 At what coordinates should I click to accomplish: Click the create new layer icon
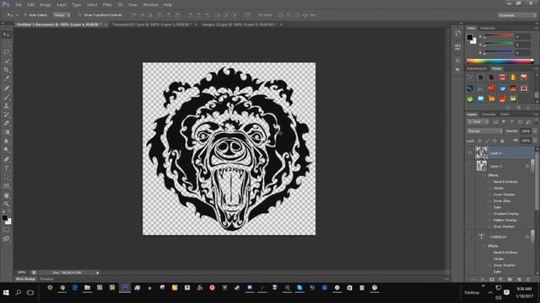519,279
